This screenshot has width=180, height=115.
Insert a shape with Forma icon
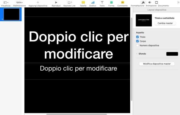click(x=111, y=2)
